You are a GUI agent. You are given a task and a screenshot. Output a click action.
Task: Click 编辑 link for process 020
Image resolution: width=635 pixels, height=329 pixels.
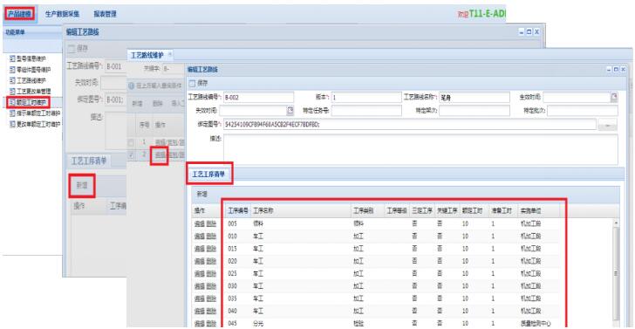199,261
